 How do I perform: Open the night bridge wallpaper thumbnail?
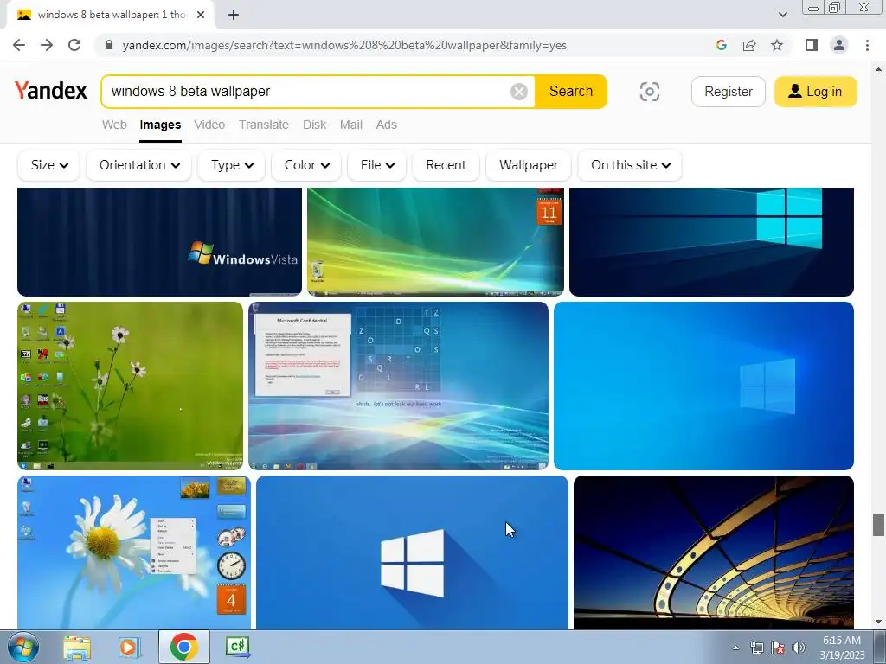[x=714, y=552]
